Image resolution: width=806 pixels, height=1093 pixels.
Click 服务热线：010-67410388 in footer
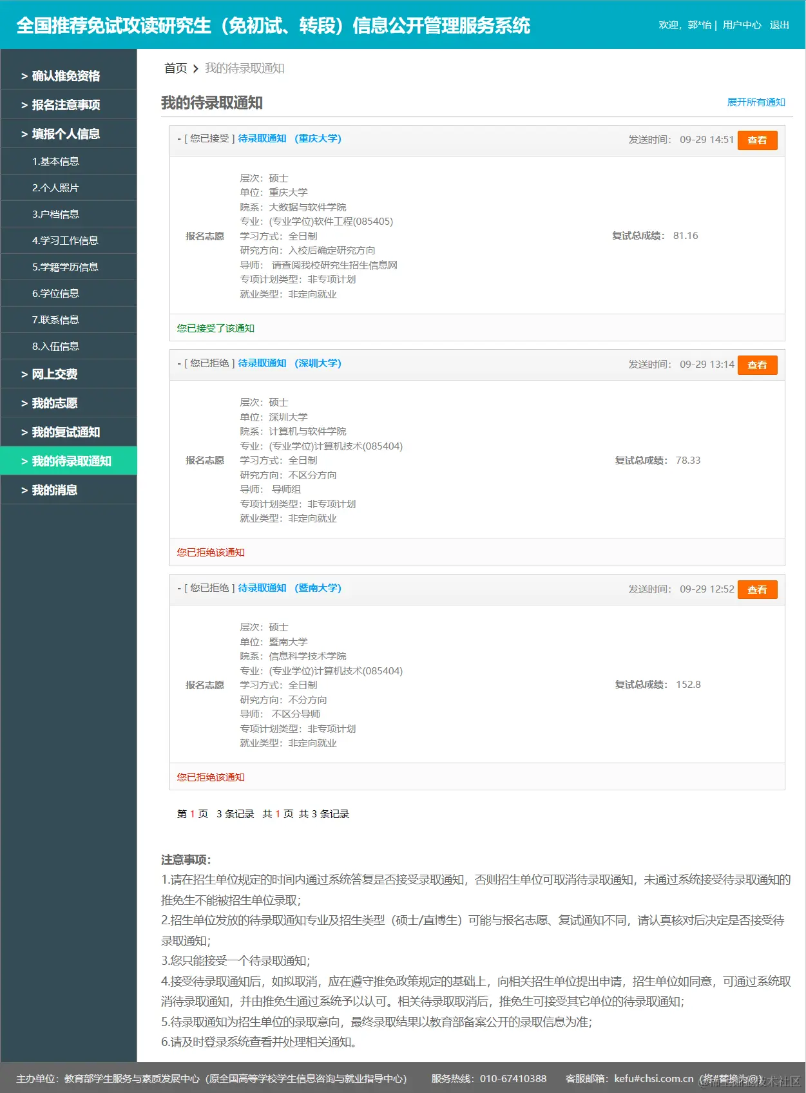pyautogui.click(x=489, y=1079)
